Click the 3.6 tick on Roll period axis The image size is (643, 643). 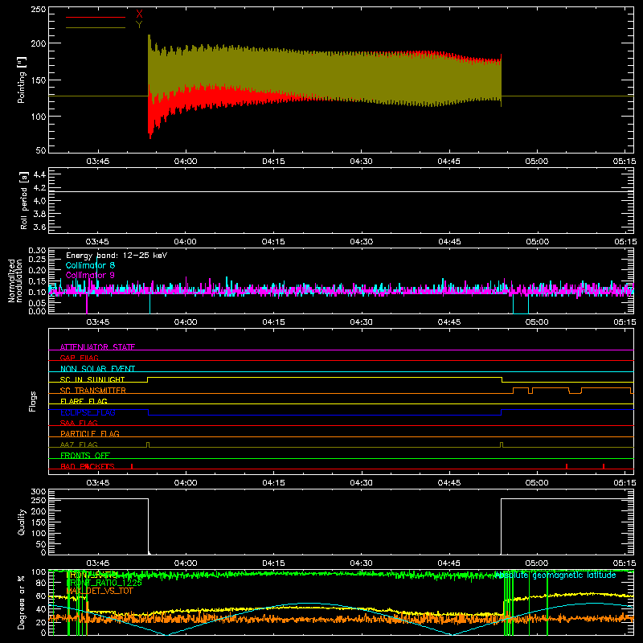(39, 227)
